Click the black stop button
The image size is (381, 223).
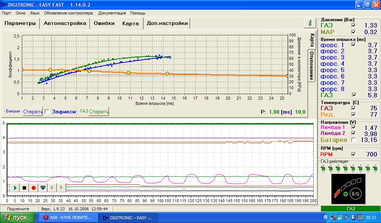(25, 188)
